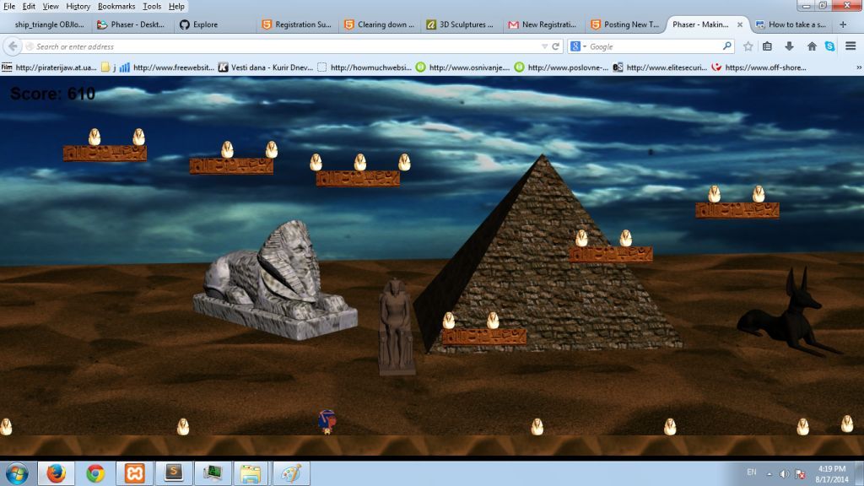The width and height of the screenshot is (864, 486).
Task: Expand the URL history dropdown arrow
Action: (x=544, y=46)
